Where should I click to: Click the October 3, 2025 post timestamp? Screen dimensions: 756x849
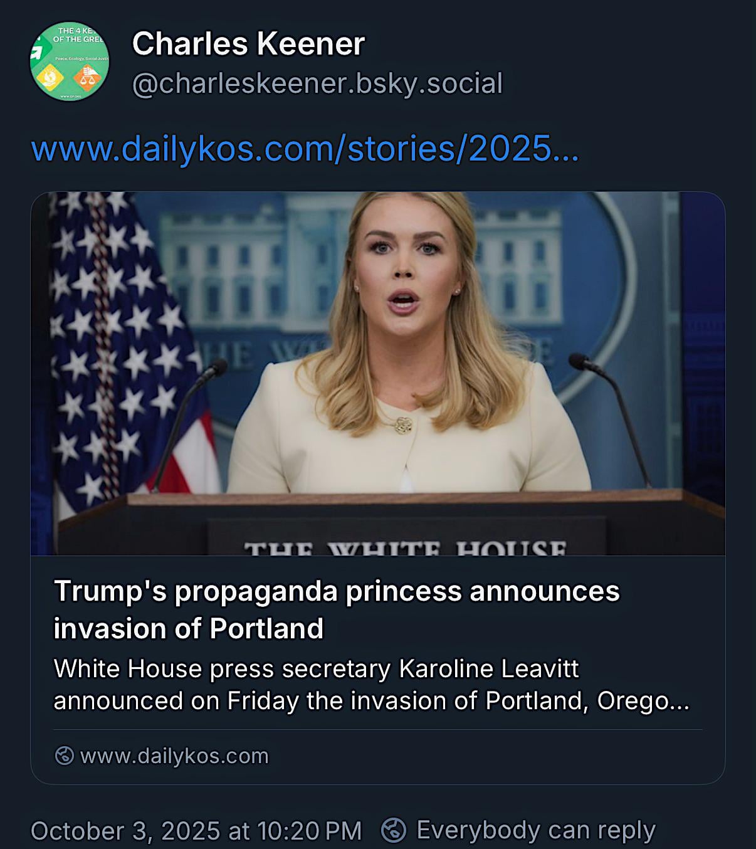[x=196, y=831]
